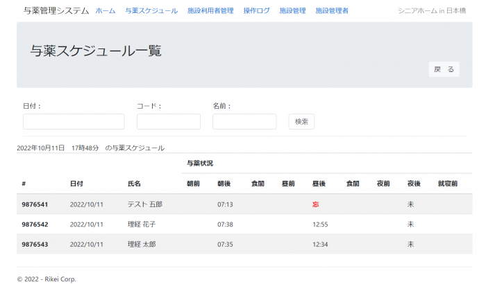Open the ホーム menu item
486x284 pixels.
tap(106, 11)
